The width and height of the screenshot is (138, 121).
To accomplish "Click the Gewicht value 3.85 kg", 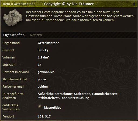I will pyautogui.click(x=43, y=50).
